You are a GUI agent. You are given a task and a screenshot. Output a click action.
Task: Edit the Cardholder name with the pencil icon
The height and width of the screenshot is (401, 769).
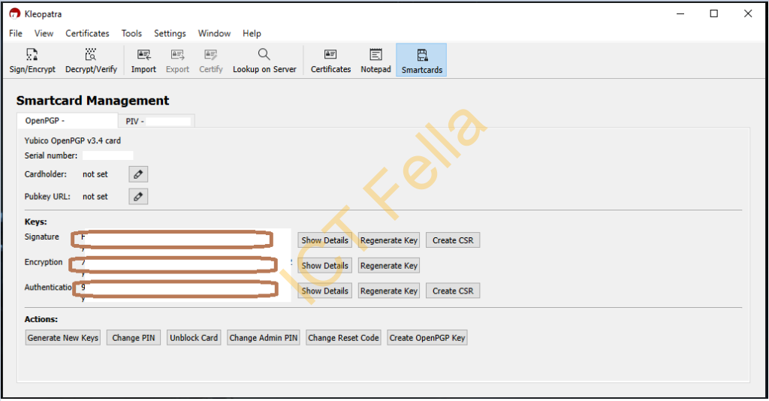[x=138, y=174]
